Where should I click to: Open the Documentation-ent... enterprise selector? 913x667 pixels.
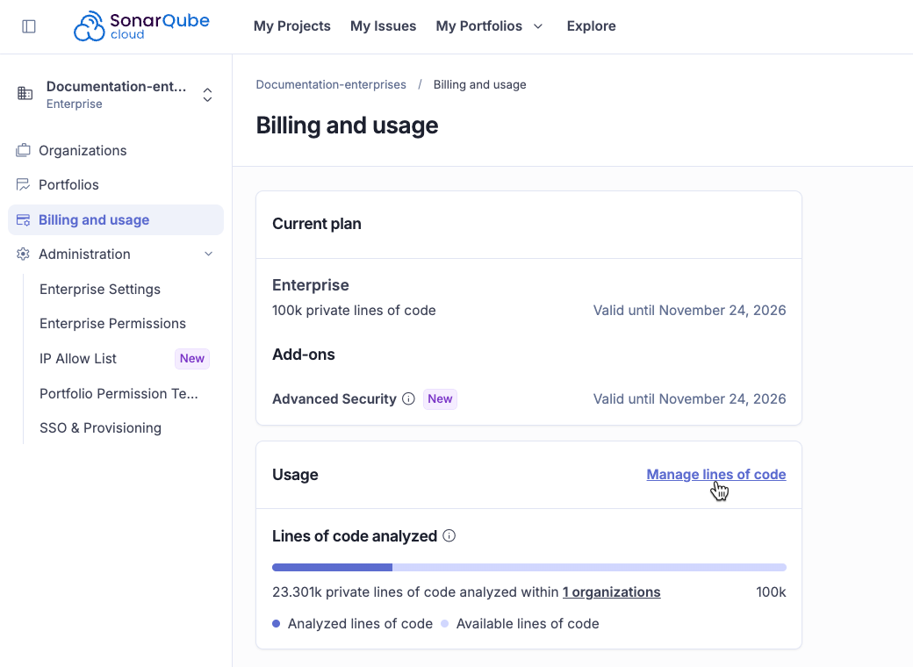[x=115, y=95]
